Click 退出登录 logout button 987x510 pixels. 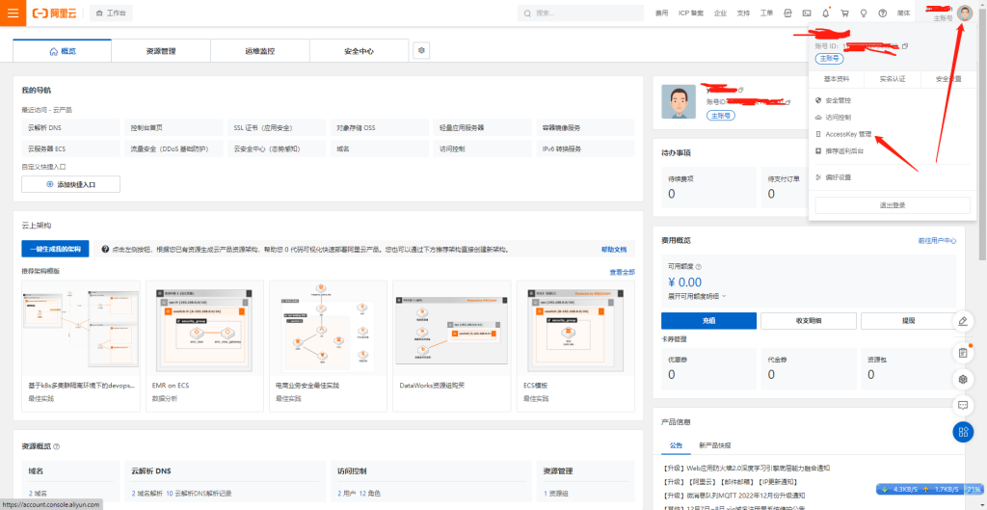click(x=893, y=205)
